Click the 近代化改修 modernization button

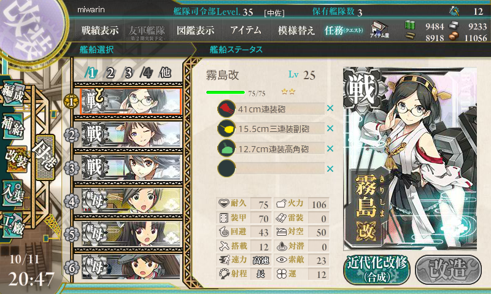[x=377, y=269]
